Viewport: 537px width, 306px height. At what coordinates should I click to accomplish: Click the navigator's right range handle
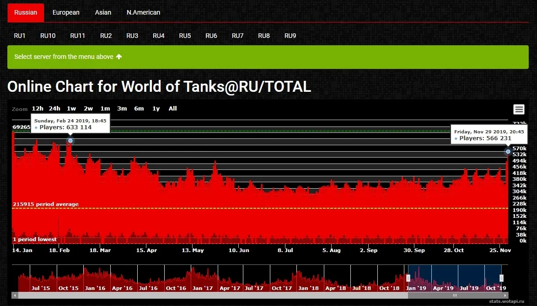[x=501, y=278]
